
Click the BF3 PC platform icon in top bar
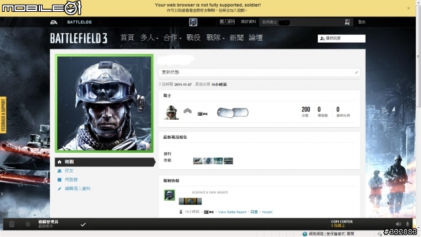coord(347,22)
